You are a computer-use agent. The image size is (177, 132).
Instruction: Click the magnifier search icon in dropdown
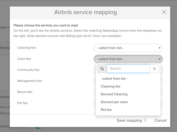[102, 69]
